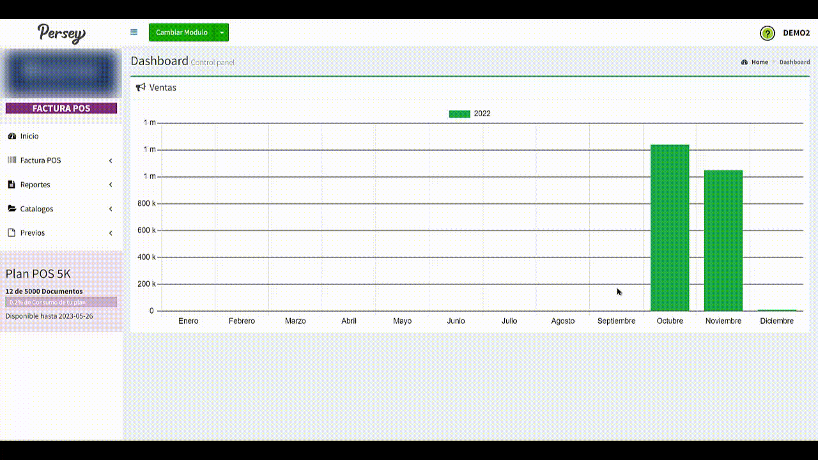
Task: Click the Ventas megaphone icon
Action: tap(141, 88)
